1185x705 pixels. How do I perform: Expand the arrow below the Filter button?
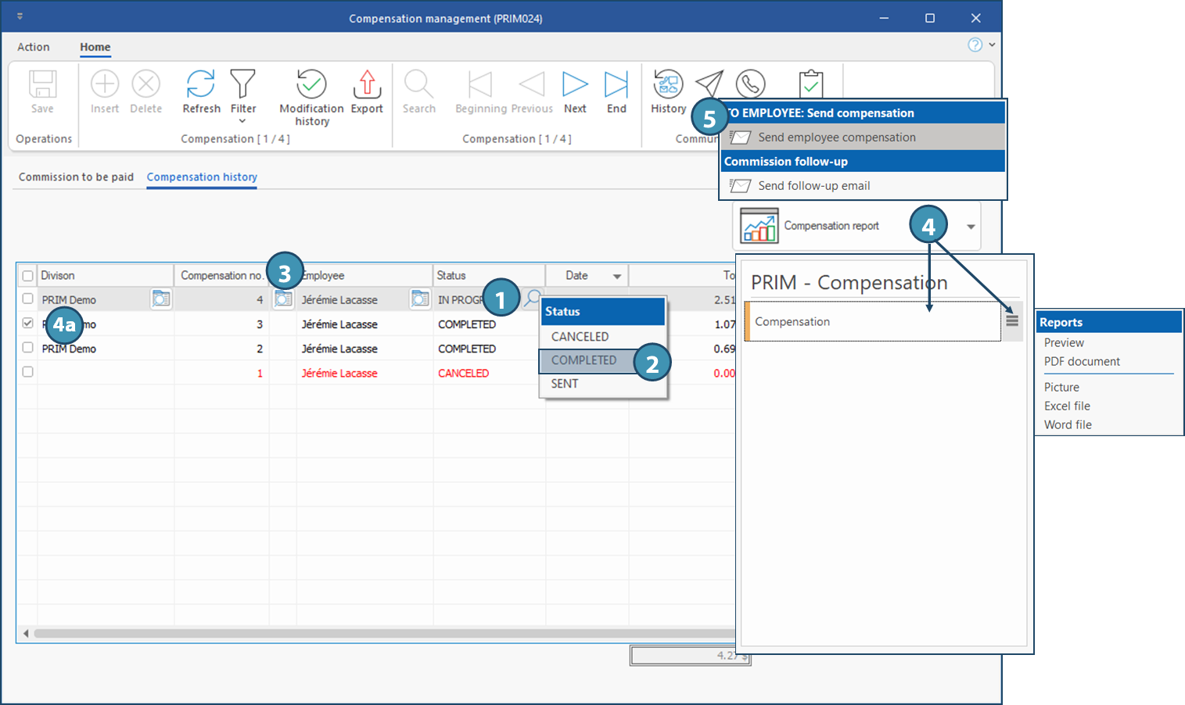click(242, 121)
